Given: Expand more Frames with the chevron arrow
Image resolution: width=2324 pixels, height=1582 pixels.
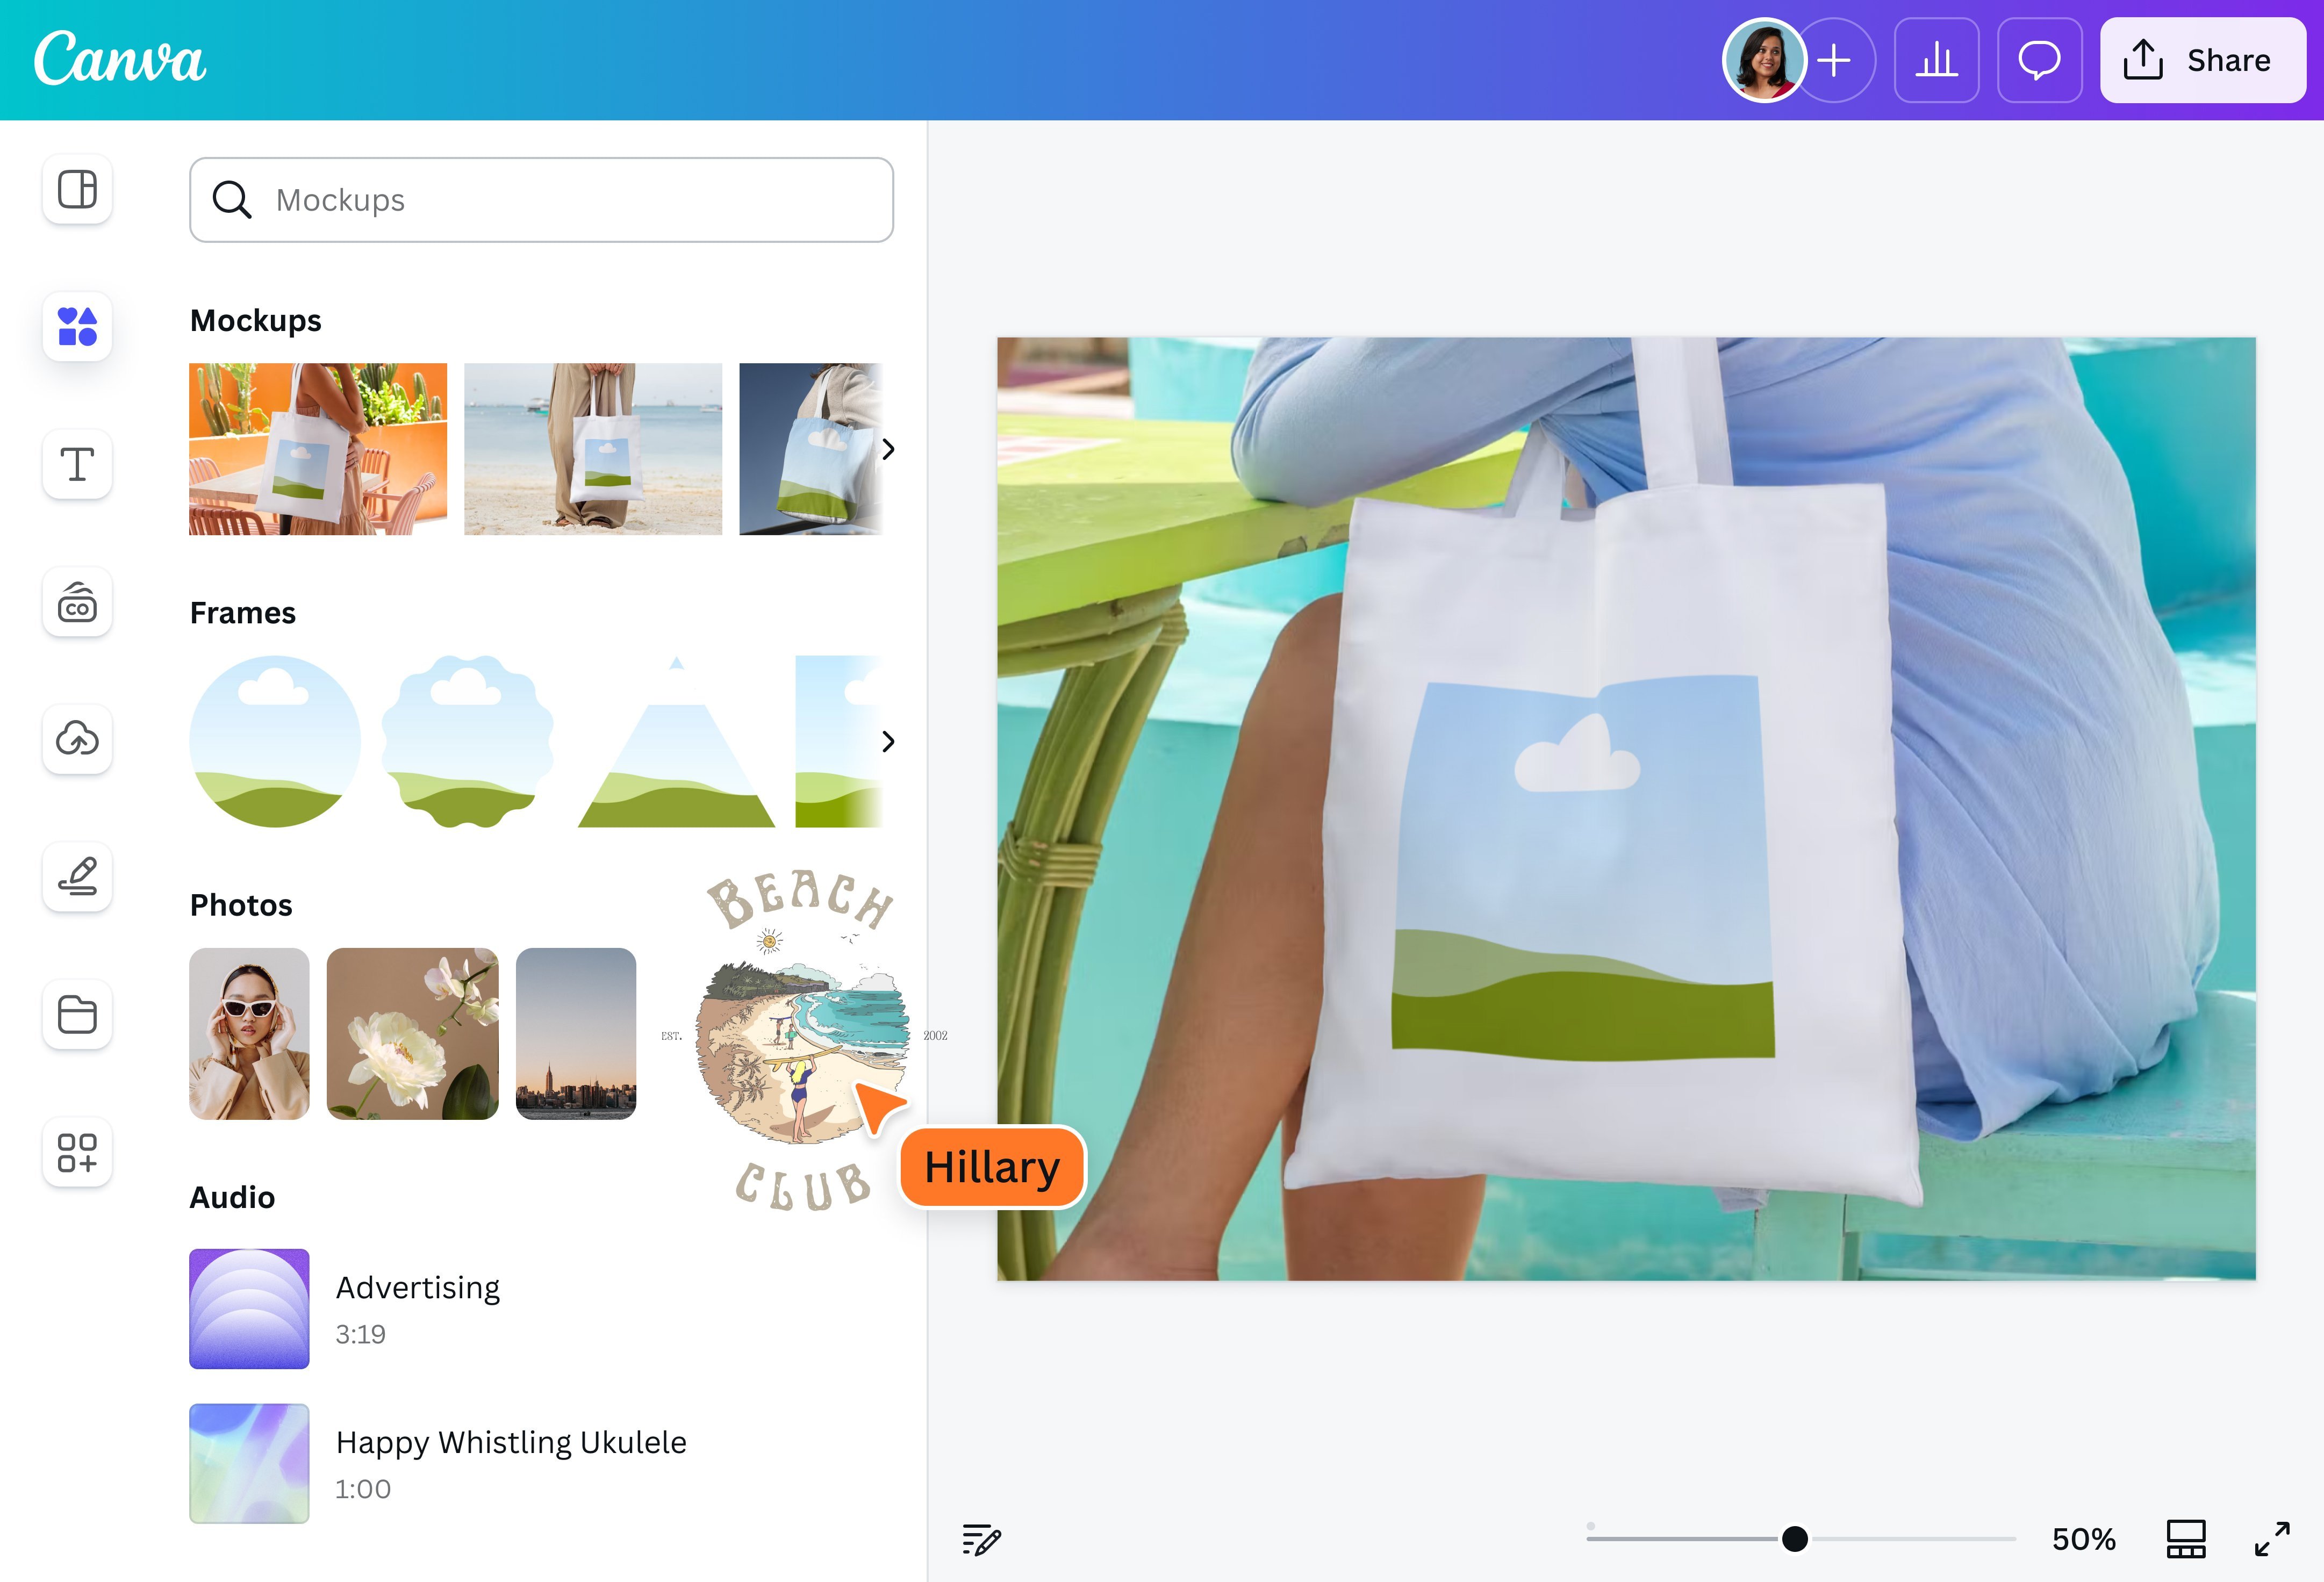Looking at the screenshot, I should click(888, 741).
